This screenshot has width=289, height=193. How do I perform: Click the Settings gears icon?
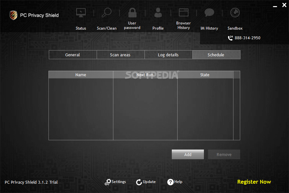108,182
